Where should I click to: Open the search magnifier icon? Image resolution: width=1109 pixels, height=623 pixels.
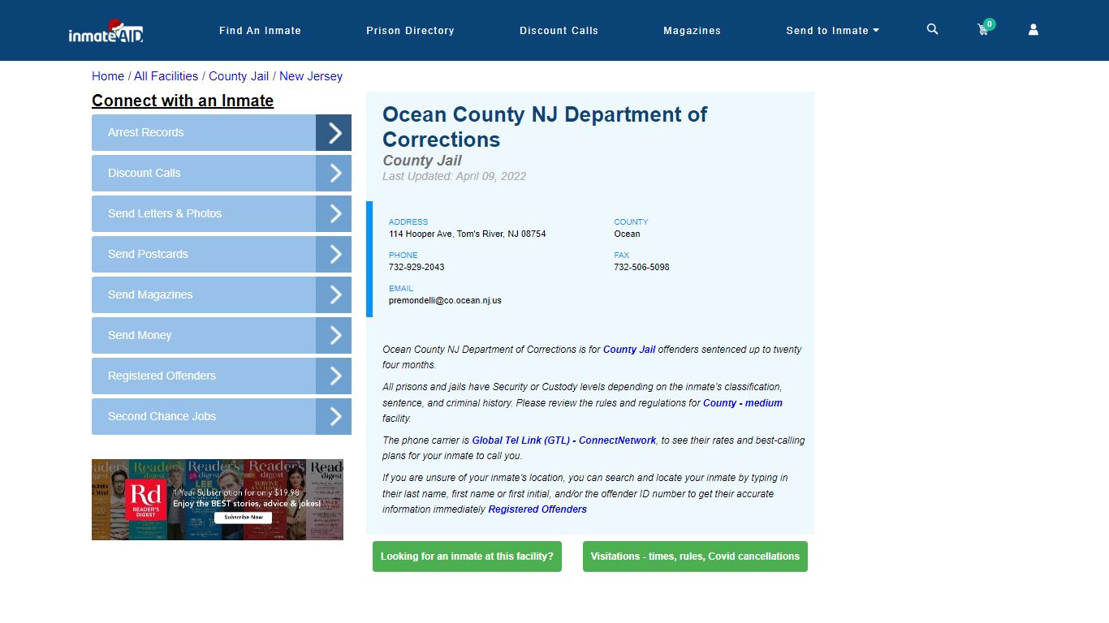coord(932,29)
